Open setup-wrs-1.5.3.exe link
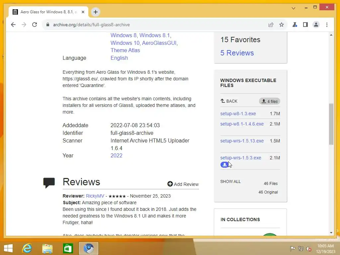The width and height of the screenshot is (340, 255). click(x=240, y=158)
